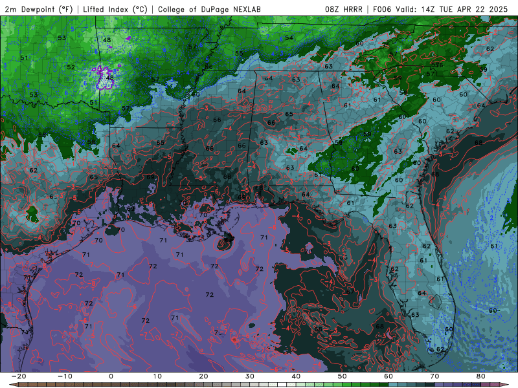The height and width of the screenshot is (388, 518).
Task: Click the '2m Dewpoint (°F)' title text
Action: click(x=38, y=9)
